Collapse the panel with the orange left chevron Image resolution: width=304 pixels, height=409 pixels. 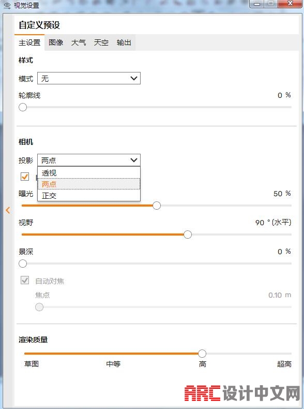pyautogui.click(x=8, y=210)
